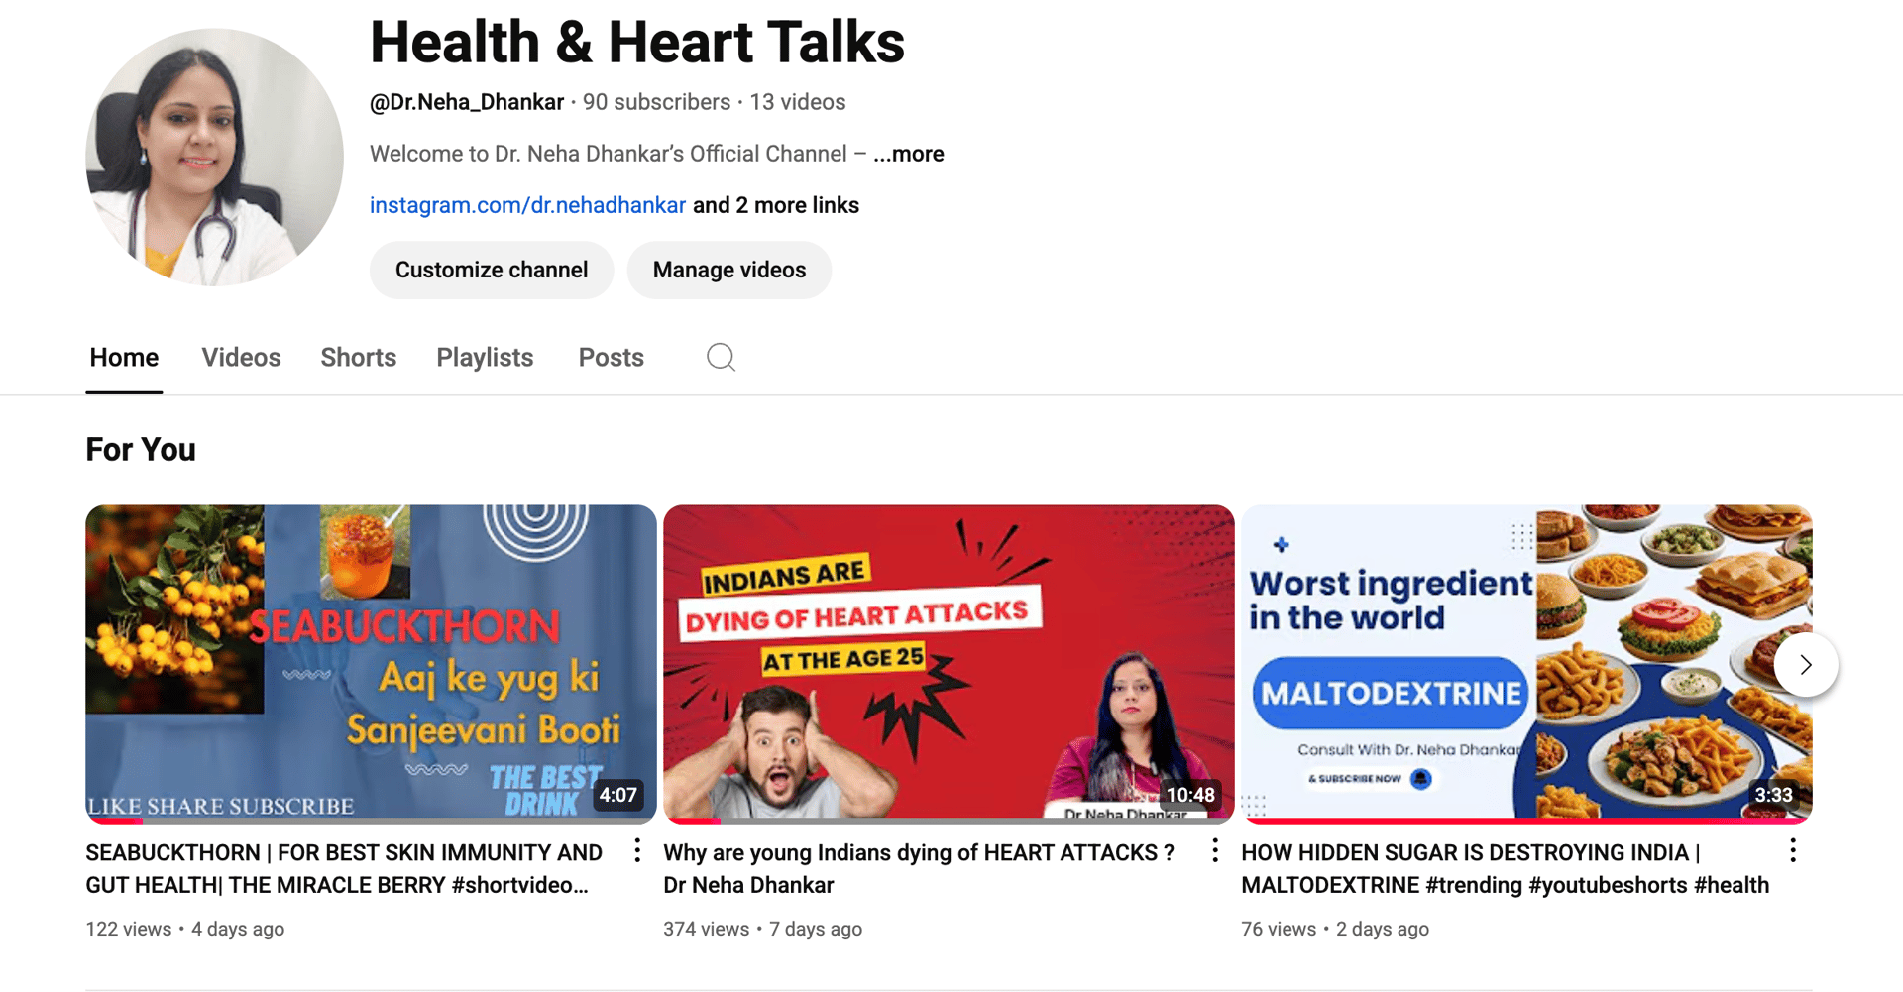Play the Indians dying of heart attacks thumbnail
The image size is (1903, 992).
click(x=949, y=663)
